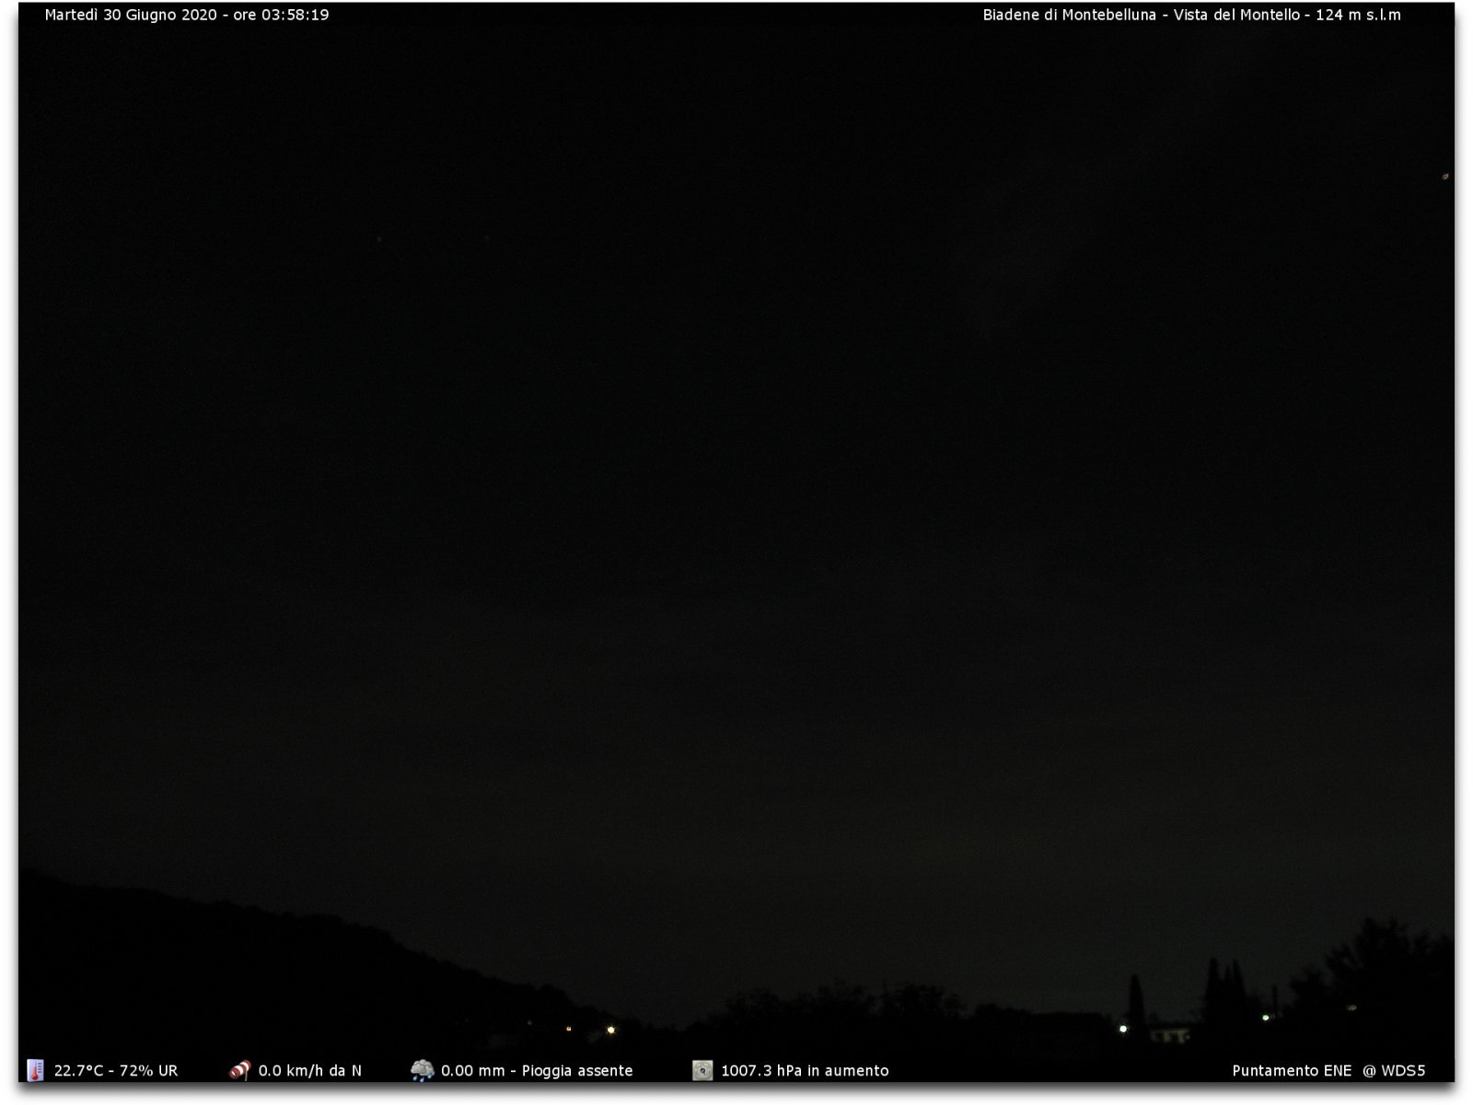Click the thermometer temperature icon
The height and width of the screenshot is (1105, 1473).
pos(35,1070)
